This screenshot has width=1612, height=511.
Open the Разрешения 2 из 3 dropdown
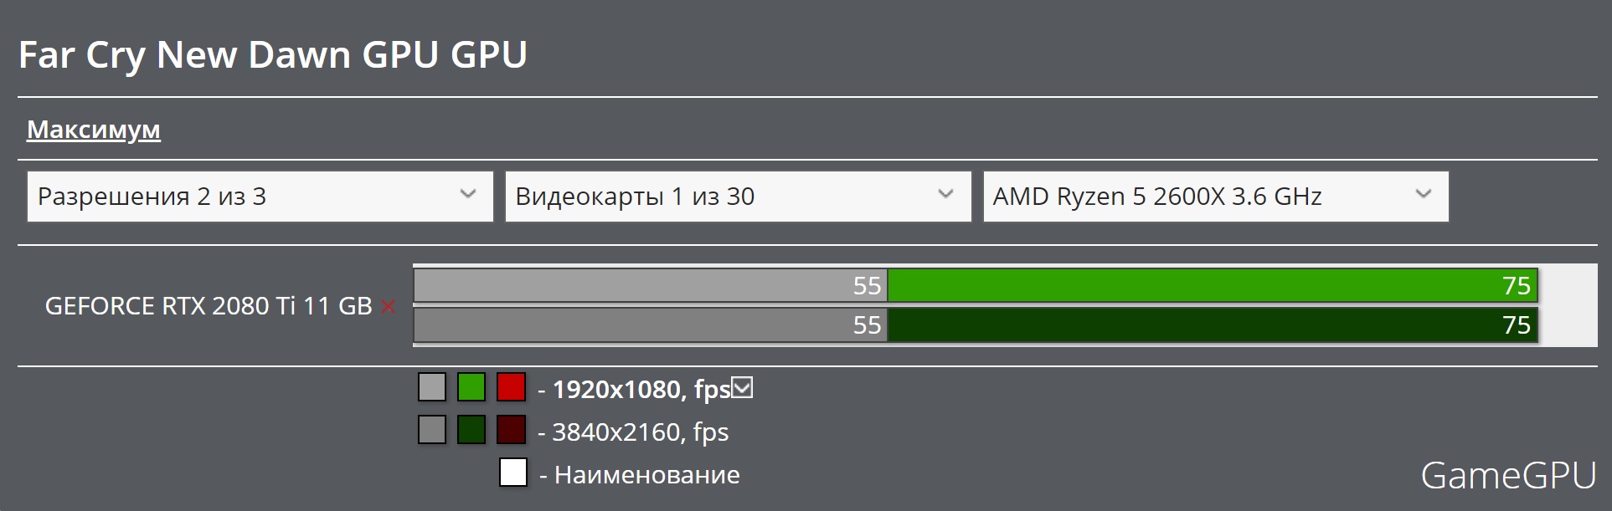click(260, 197)
